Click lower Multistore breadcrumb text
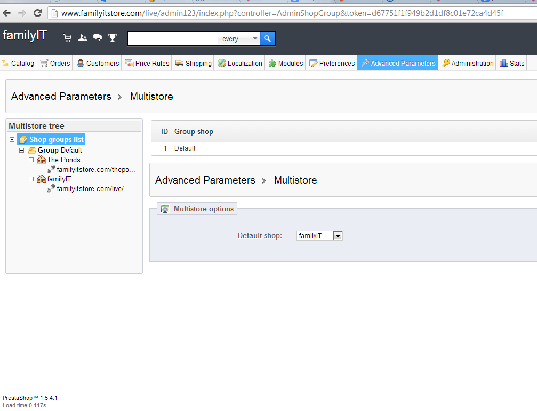Viewport: 537px width, 411px height. click(x=295, y=180)
